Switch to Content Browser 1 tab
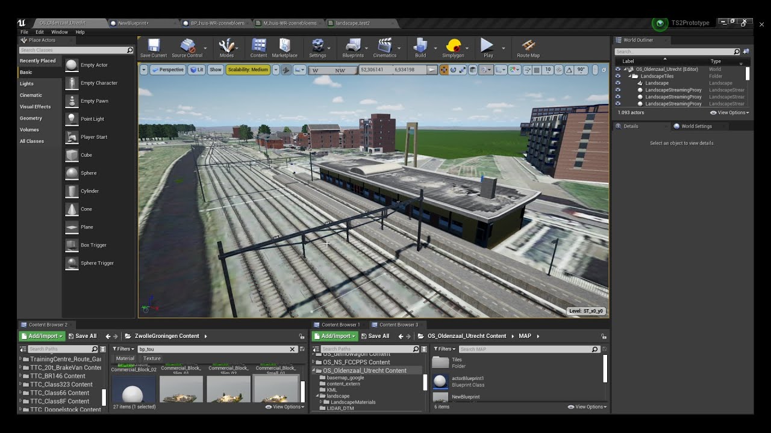771x433 pixels. [340, 325]
